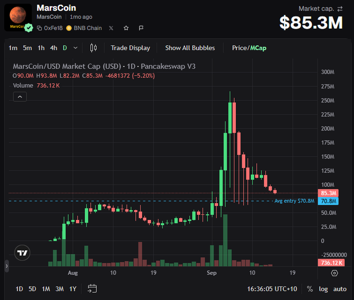Click the 85.3M current price label

328,193
